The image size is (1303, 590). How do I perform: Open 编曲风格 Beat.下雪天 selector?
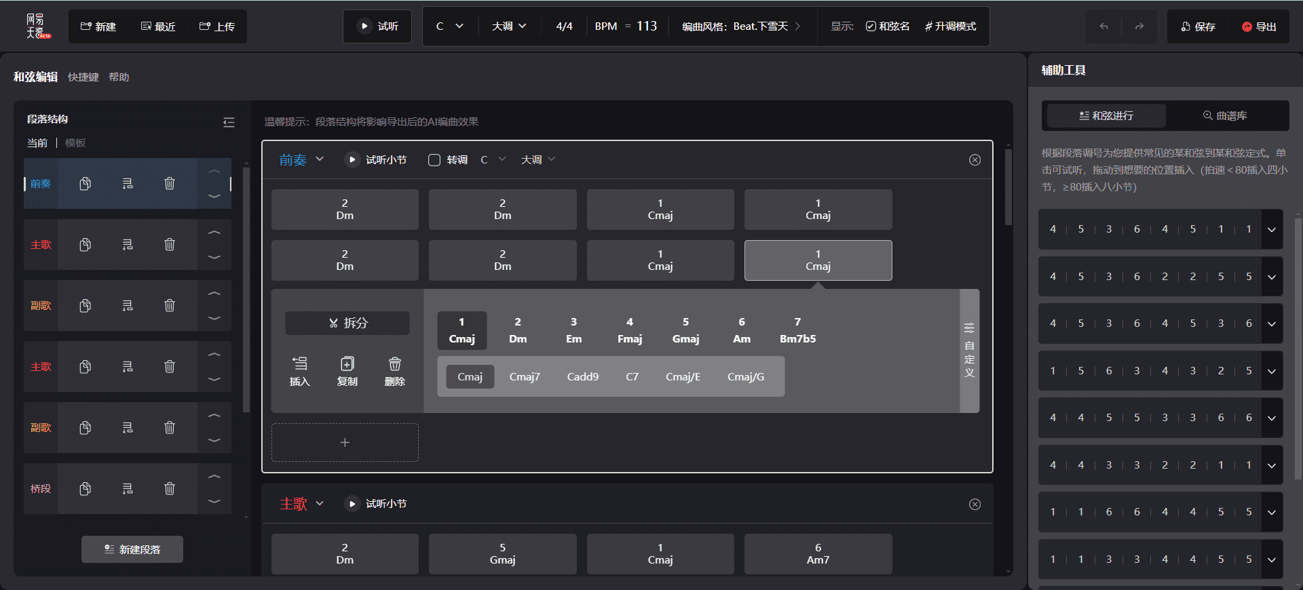[741, 26]
